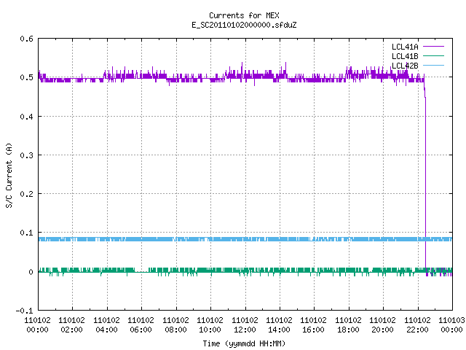The width and height of the screenshot is (466, 350).
Task: Click the y-axis tick value 0.5
Action: (x=26, y=77)
